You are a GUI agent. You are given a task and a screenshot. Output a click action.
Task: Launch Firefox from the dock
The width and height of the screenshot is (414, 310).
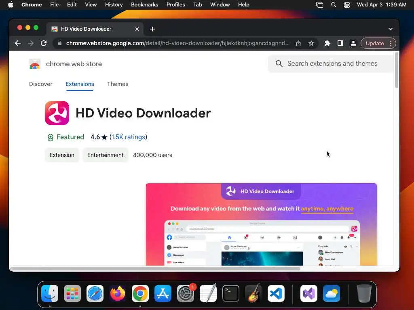pos(118,293)
